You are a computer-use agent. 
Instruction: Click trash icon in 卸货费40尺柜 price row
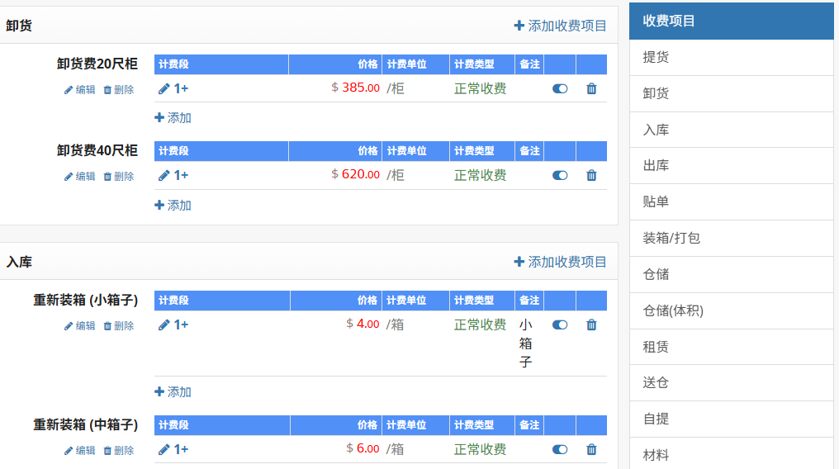pyautogui.click(x=591, y=175)
